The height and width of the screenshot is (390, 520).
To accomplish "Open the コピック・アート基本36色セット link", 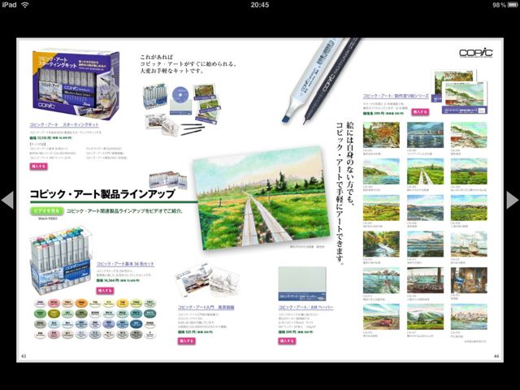I will click(125, 264).
